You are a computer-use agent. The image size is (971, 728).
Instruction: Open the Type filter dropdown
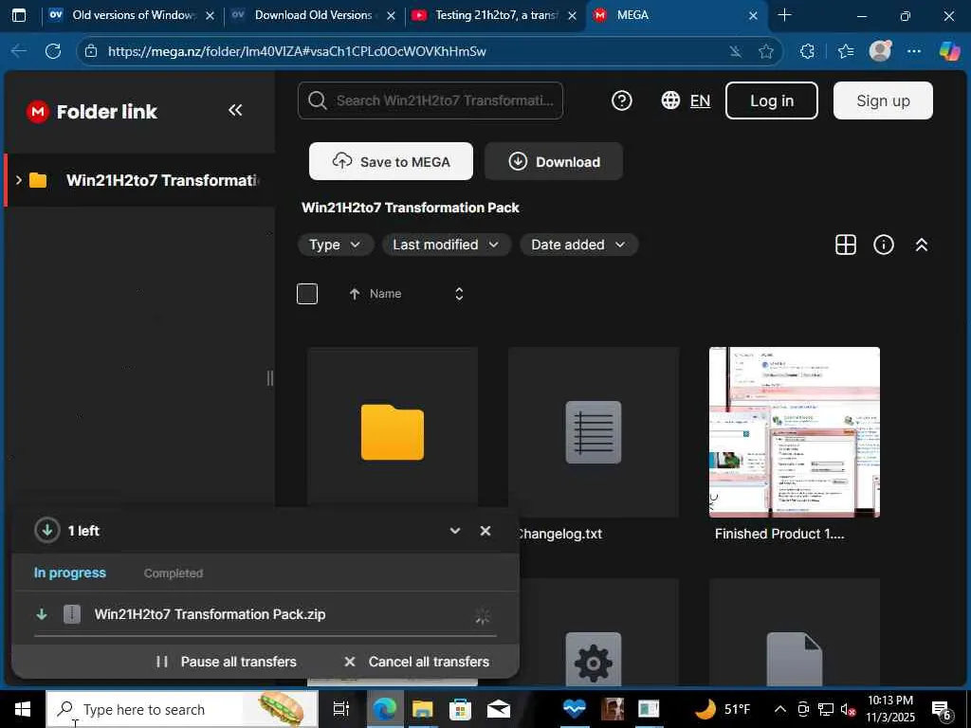[335, 245]
